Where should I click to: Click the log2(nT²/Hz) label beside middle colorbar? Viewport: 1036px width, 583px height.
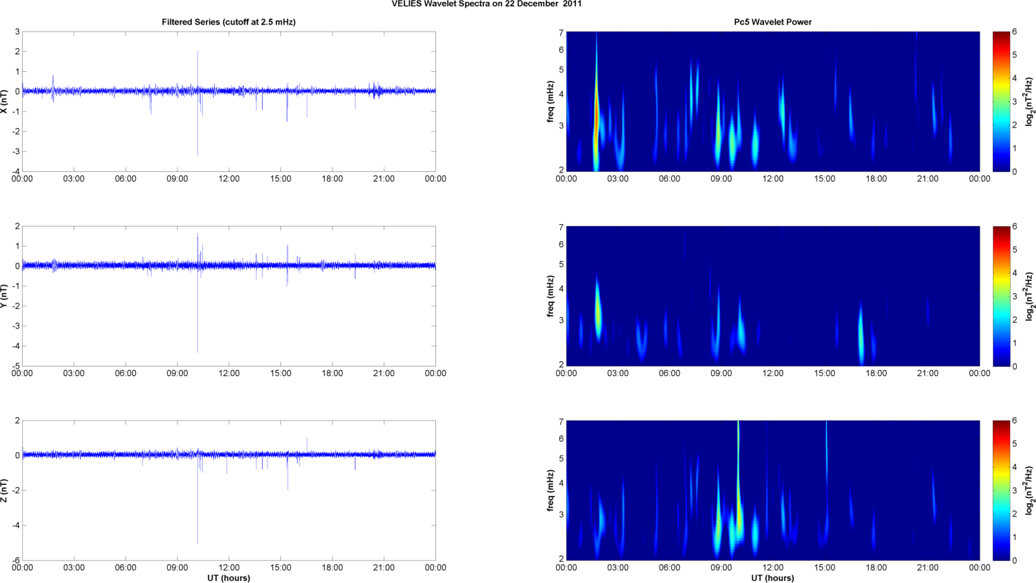[1029, 296]
